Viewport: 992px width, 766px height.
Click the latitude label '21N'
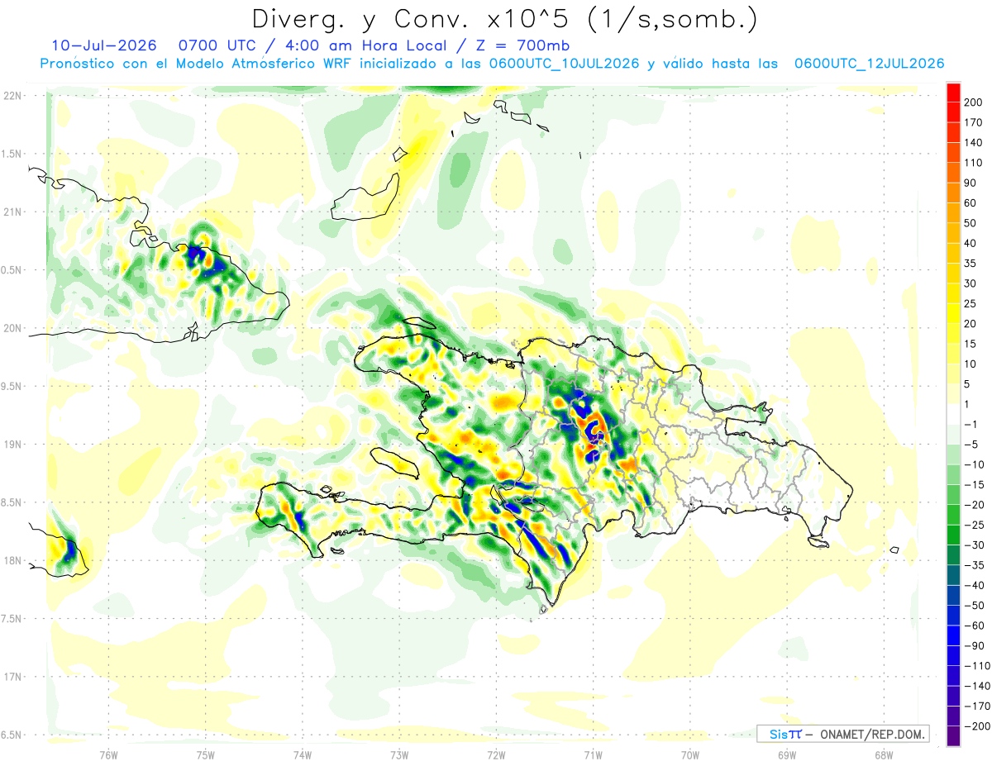(x=12, y=212)
